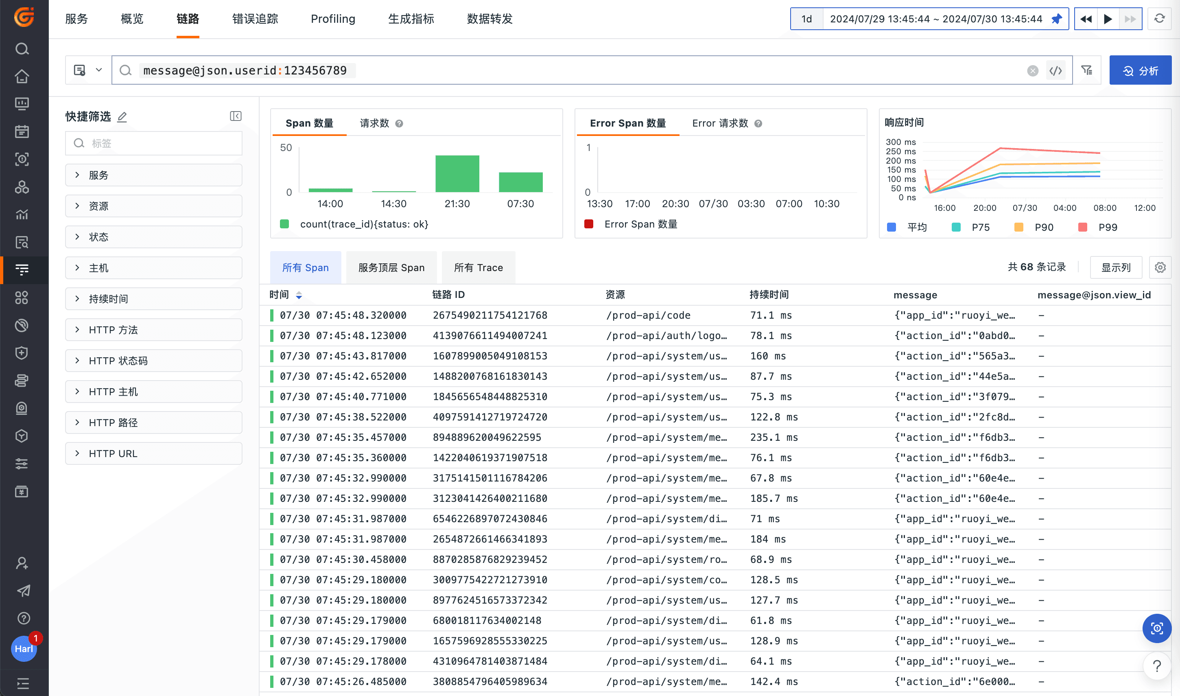
Task: Click the sidebar search magnifier icon
Action: [22, 49]
